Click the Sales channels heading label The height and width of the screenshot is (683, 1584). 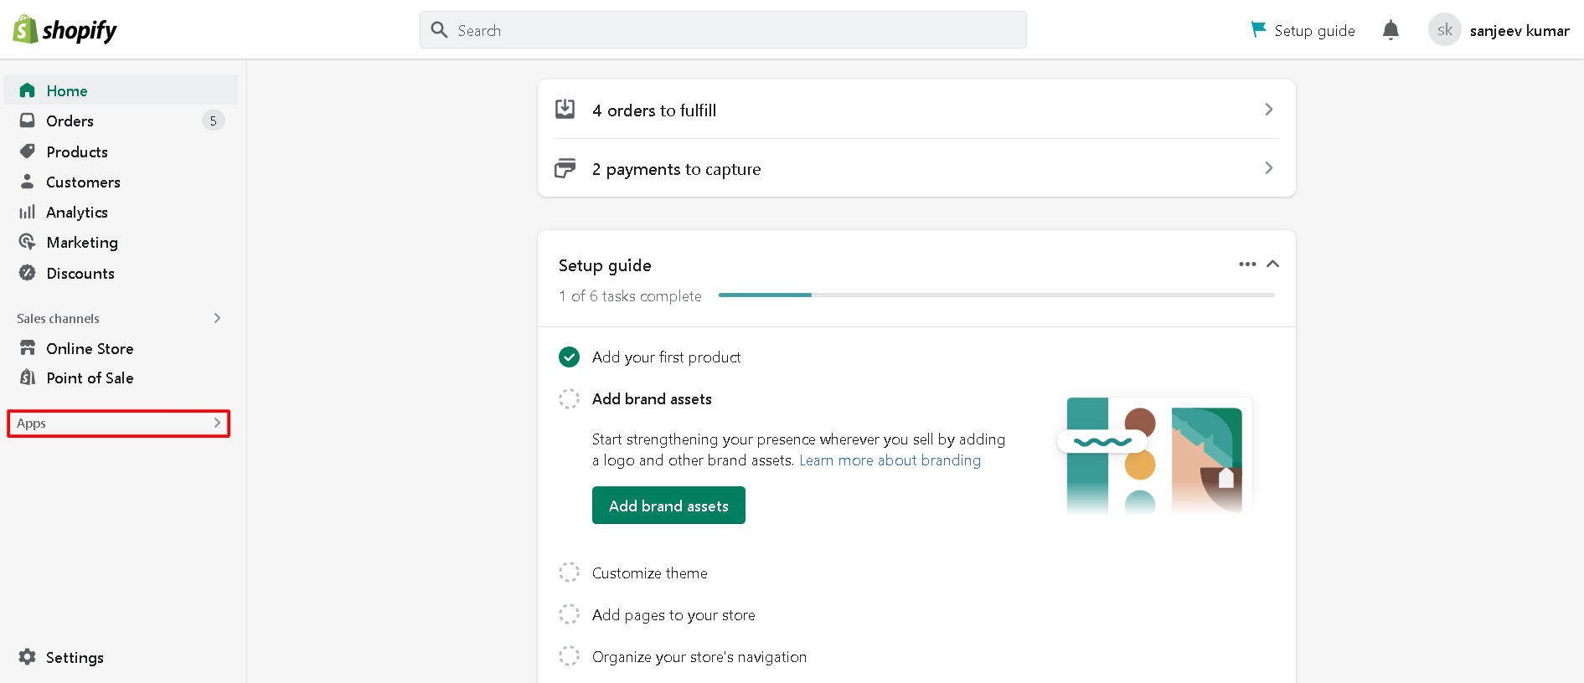click(x=58, y=318)
